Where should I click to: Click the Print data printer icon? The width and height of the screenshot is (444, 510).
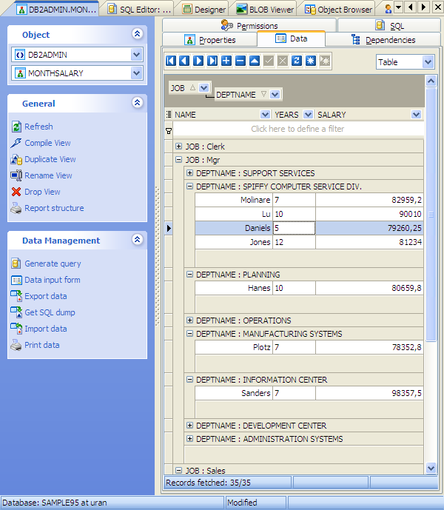pos(16,345)
